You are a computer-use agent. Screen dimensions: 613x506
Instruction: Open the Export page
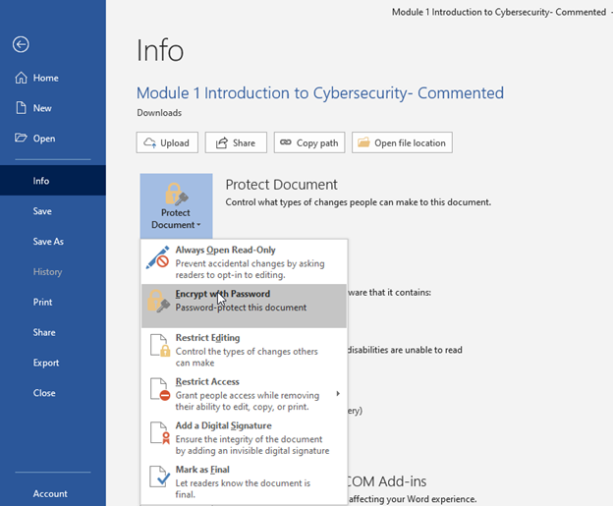(53, 363)
